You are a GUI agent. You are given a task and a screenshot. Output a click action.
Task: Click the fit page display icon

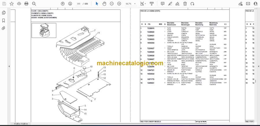(x=142, y=4)
